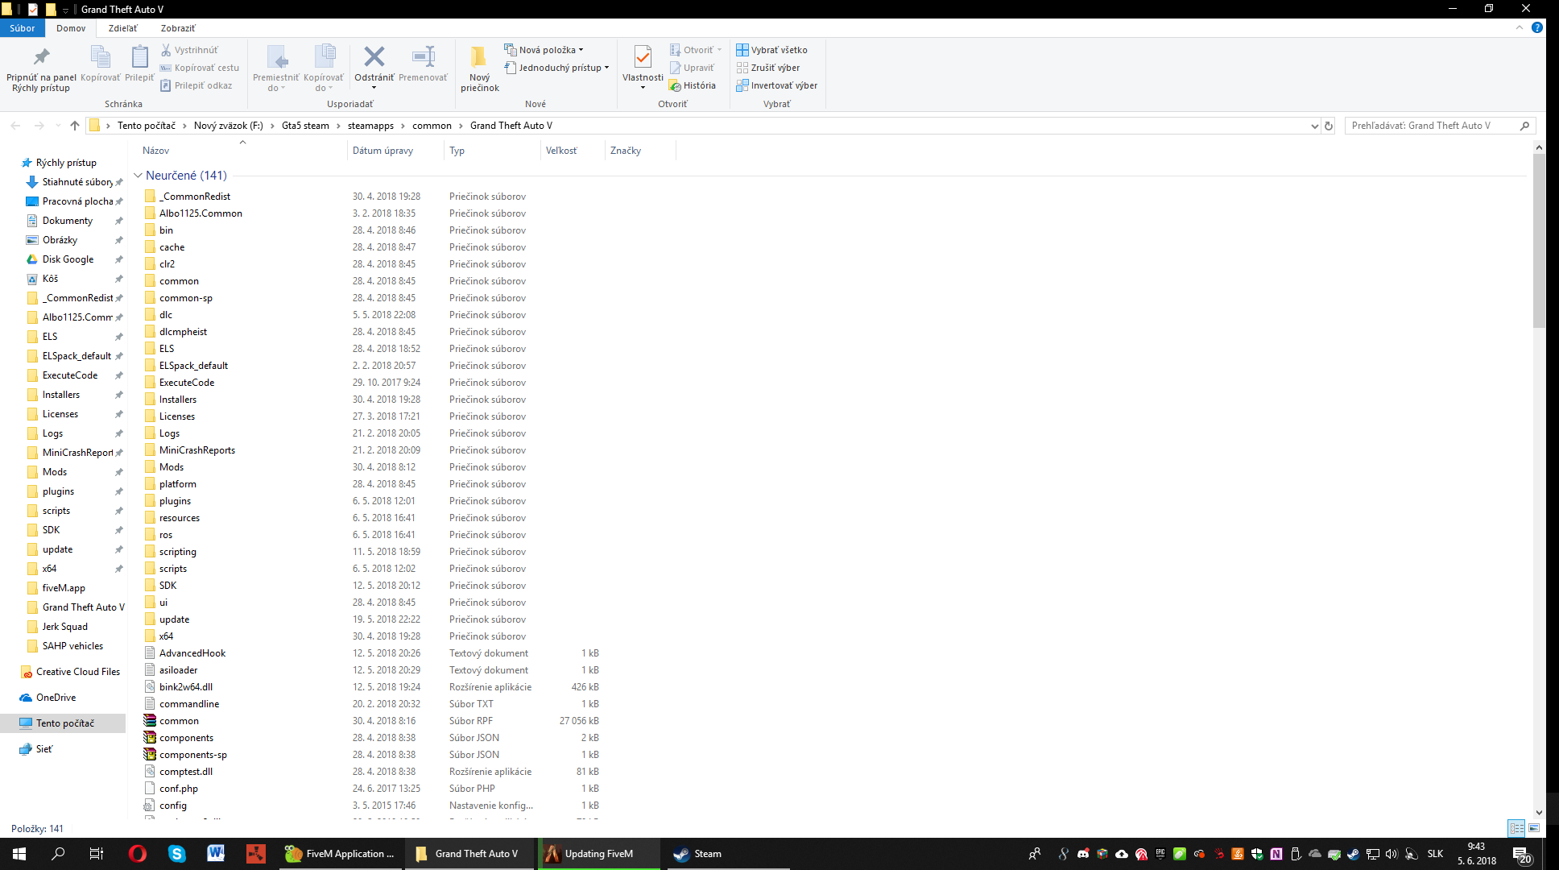Select Tento počítač in navigation pane
Screen dimensions: 1559x870
tap(64, 723)
